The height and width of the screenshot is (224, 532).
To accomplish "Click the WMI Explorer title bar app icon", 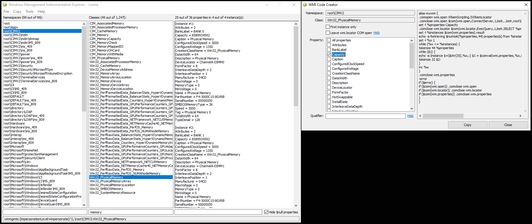I will pos(4,5).
